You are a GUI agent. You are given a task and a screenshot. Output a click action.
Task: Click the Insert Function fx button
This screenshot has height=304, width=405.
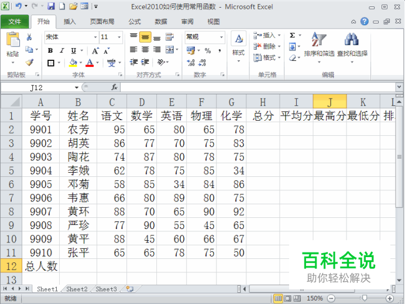[x=115, y=87]
